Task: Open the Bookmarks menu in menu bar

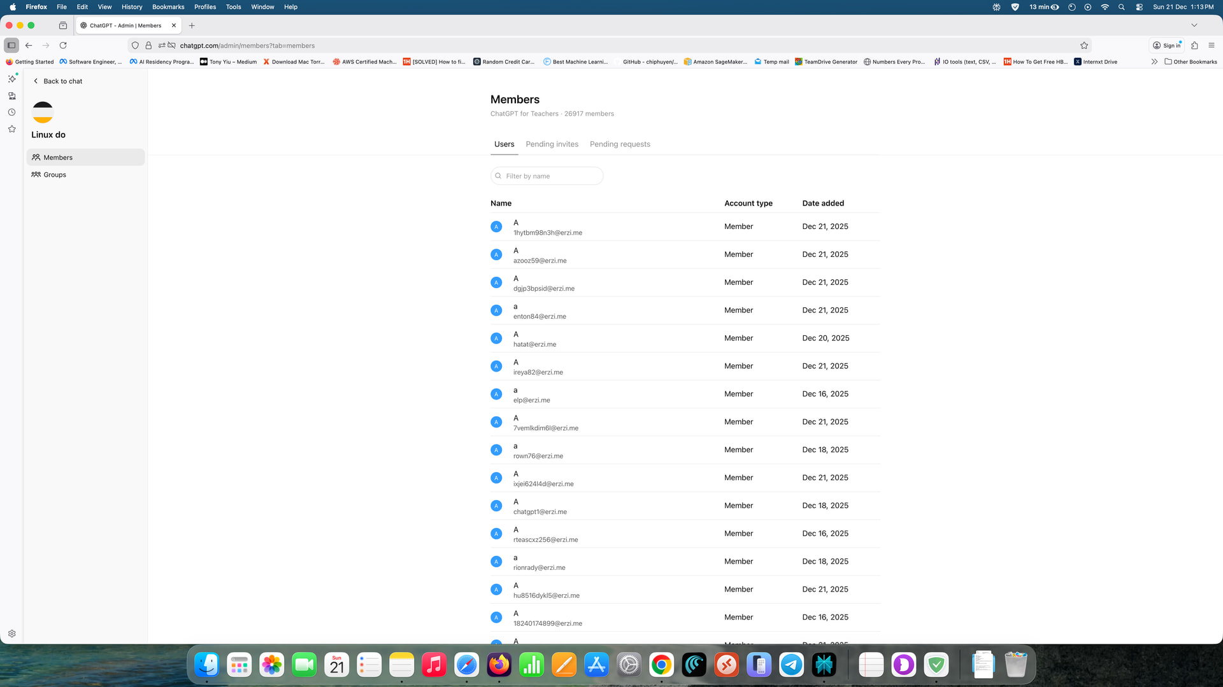Action: tap(168, 7)
